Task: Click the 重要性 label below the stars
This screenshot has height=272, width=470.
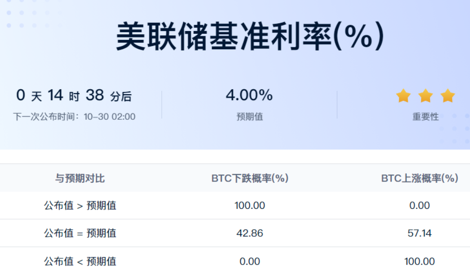Action: (425, 117)
